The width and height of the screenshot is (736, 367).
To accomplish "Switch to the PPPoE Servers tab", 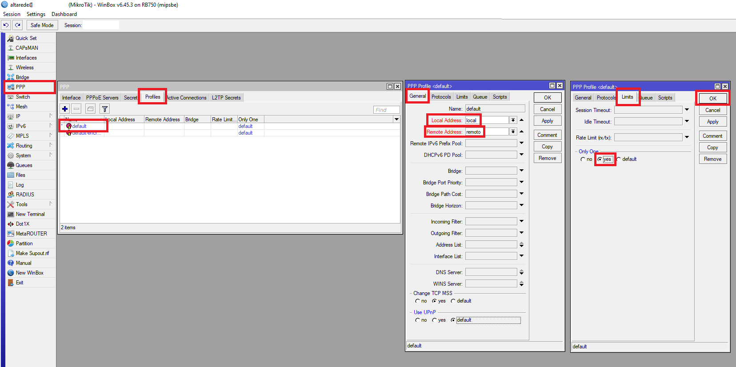I will pyautogui.click(x=102, y=98).
